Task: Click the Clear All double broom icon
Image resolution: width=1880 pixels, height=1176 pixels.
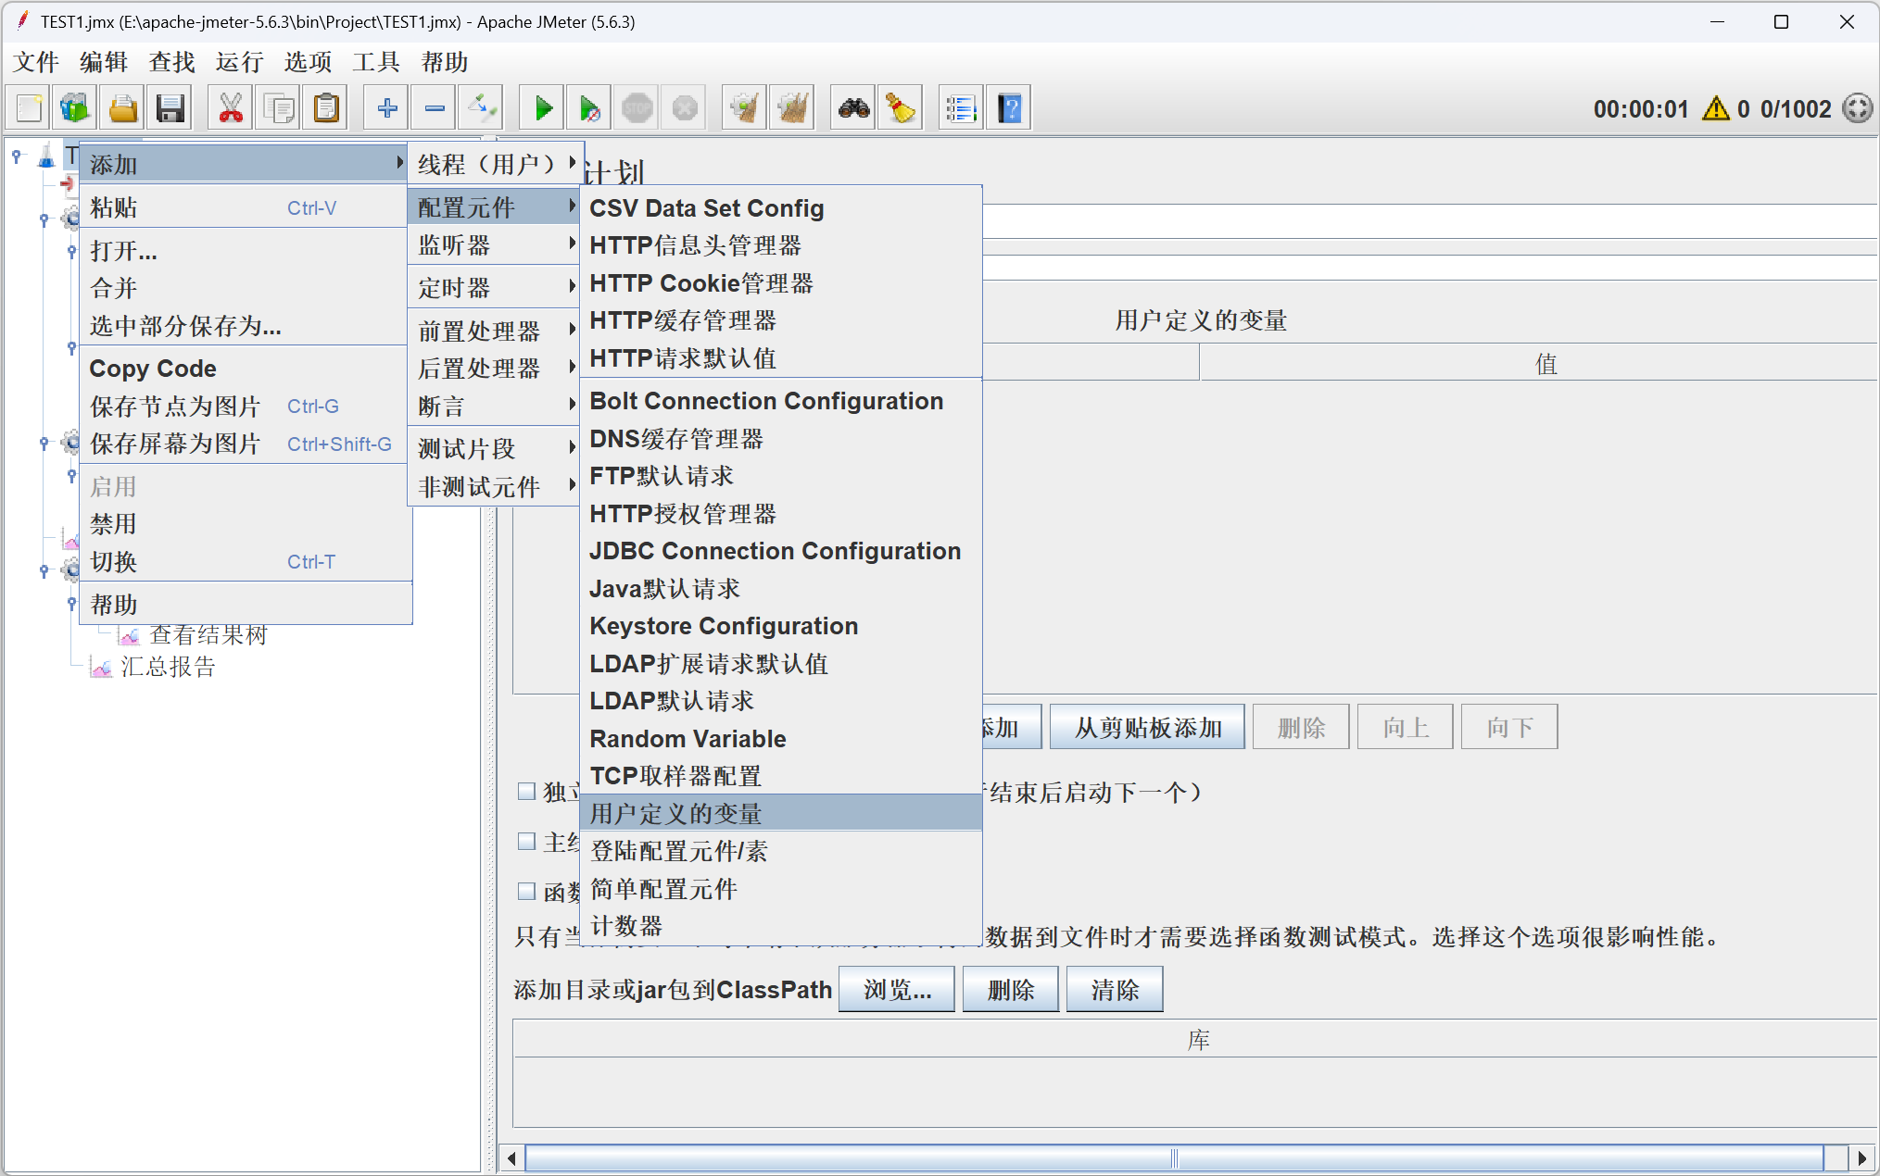Action: (x=793, y=108)
